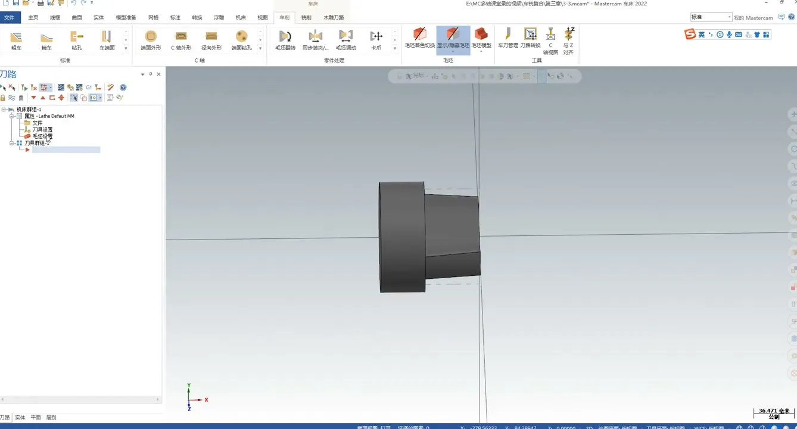Choose the 端面外形 face contour icon
Screen dimensions: 797x429
(x=151, y=40)
